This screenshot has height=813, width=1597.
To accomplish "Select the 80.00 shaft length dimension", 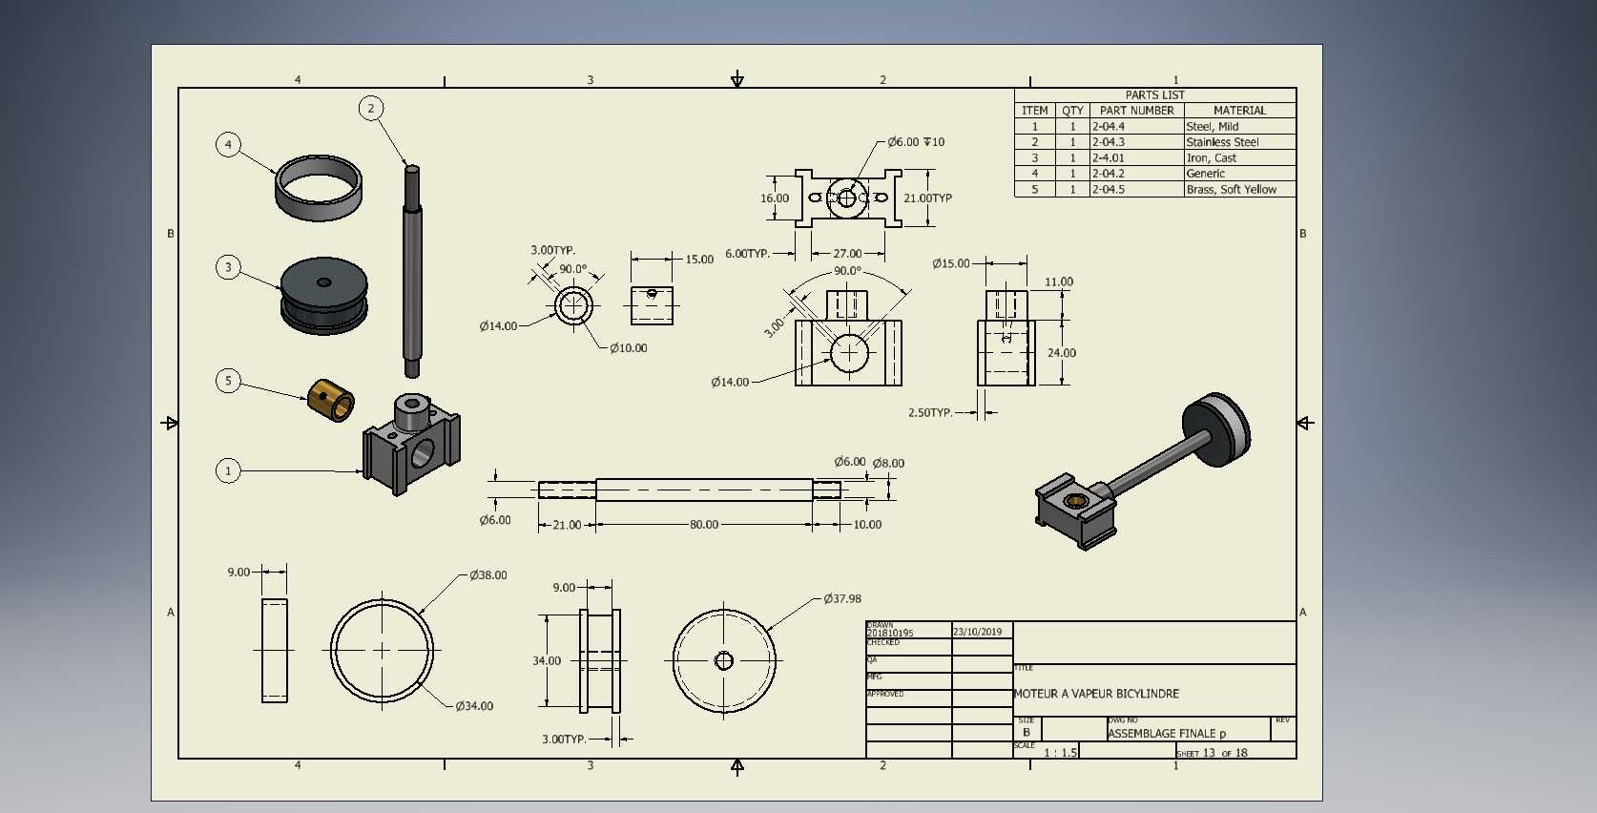I will [704, 525].
